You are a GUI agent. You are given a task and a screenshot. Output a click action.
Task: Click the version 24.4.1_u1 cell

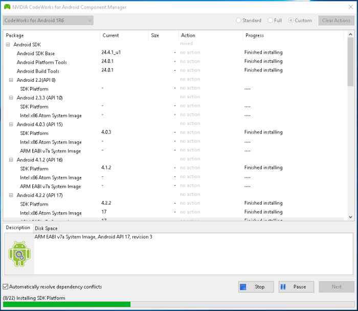pyautogui.click(x=111, y=52)
